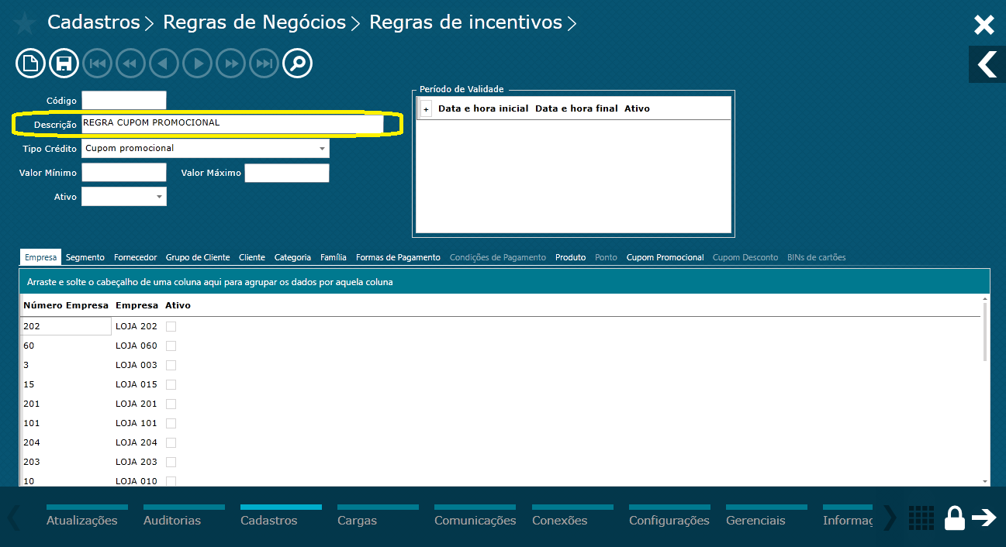Jump to the first record
Image resolution: width=1006 pixels, height=547 pixels.
tap(97, 63)
